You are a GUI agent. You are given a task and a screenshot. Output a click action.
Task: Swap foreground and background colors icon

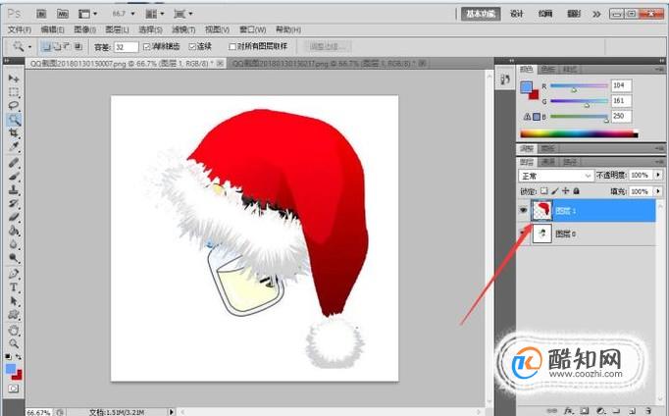click(19, 357)
